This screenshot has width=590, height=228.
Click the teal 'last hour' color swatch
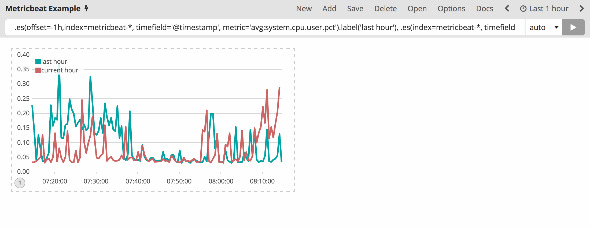tap(38, 62)
